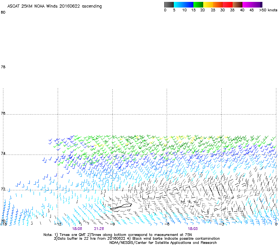
Task: Click the NOAA/NESDIS credit line
Action: point(163,243)
